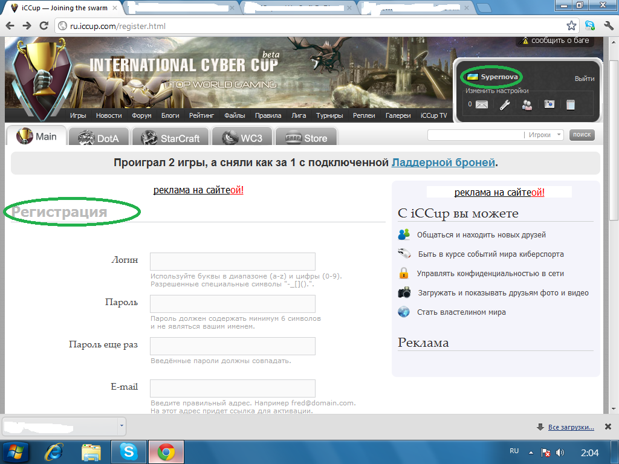619x464 pixels.
Task: Open settings wrench icon in user panel
Action: click(x=505, y=105)
